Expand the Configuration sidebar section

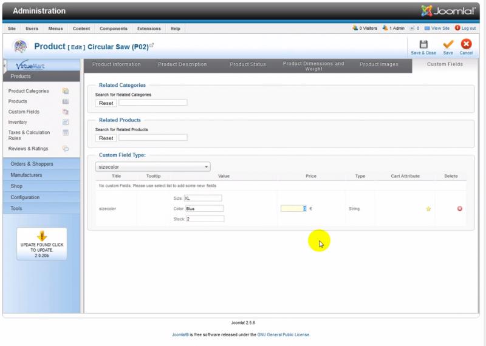click(x=25, y=197)
